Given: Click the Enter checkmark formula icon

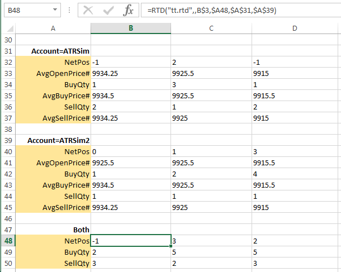Looking at the screenshot, I should 108,10.
